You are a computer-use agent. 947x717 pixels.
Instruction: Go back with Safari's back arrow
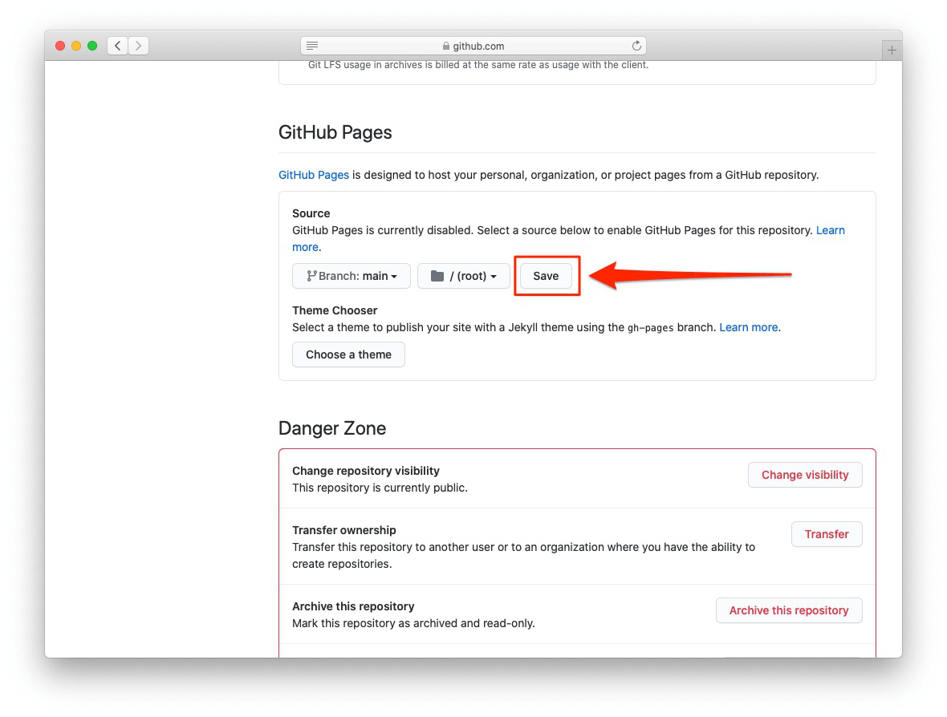pos(118,46)
